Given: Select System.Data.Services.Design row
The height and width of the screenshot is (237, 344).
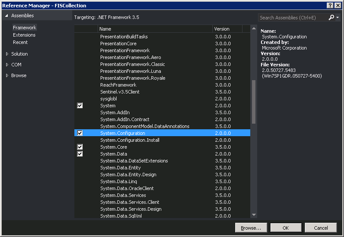Looking at the screenshot, I should coord(162,209).
